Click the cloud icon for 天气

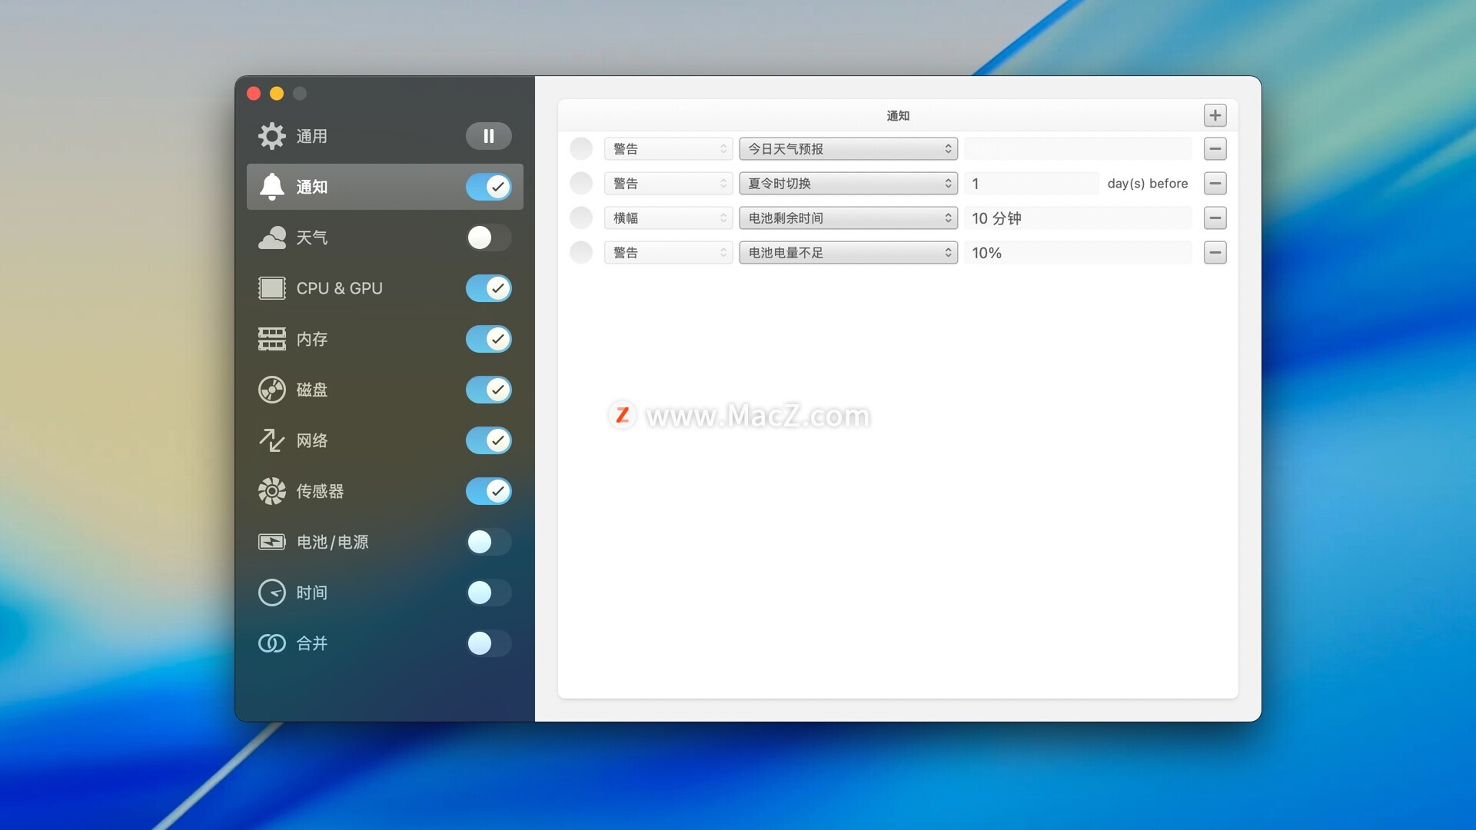tap(271, 237)
